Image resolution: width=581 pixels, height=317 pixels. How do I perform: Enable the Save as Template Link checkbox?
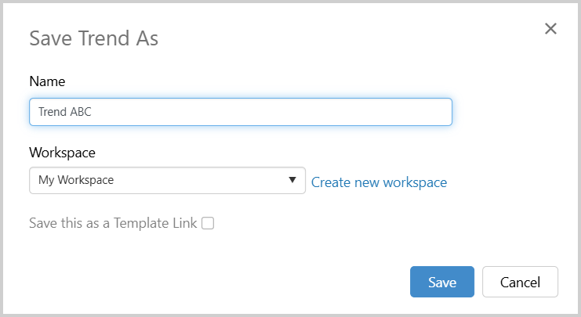tap(208, 223)
